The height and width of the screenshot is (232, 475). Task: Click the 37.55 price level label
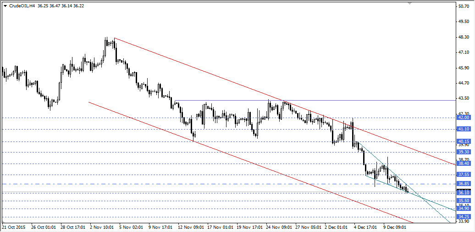[463, 175]
